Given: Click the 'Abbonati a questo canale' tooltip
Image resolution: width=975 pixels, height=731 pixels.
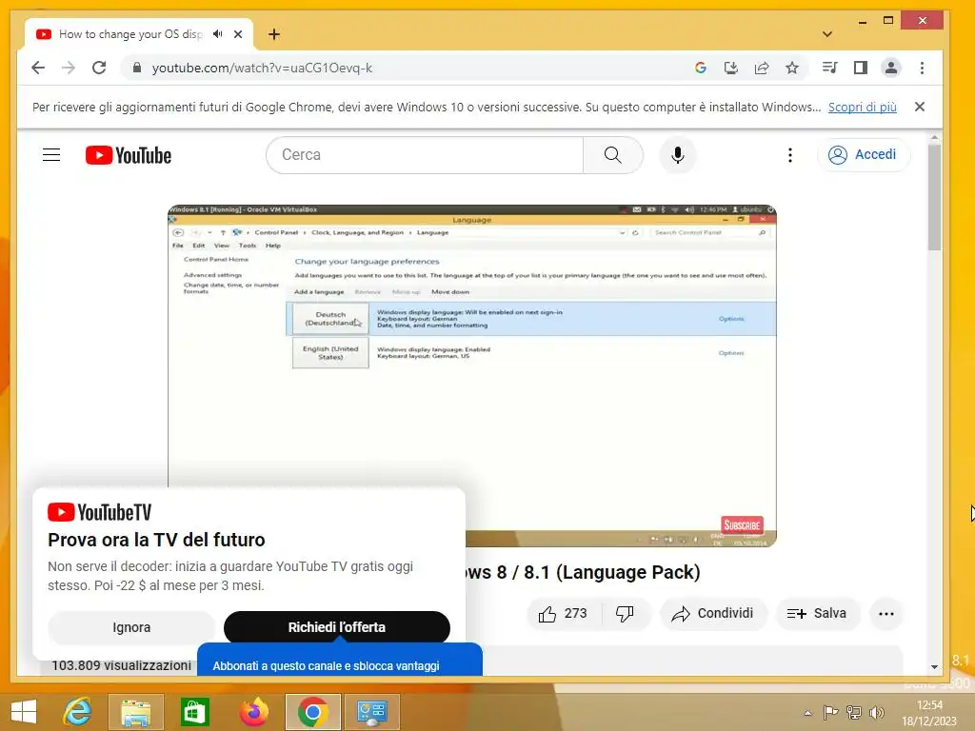Looking at the screenshot, I should tap(340, 661).
